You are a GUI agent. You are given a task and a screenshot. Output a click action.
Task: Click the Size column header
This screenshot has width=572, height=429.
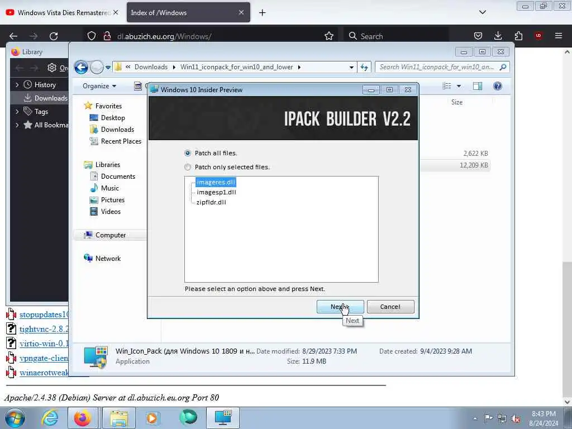457,102
